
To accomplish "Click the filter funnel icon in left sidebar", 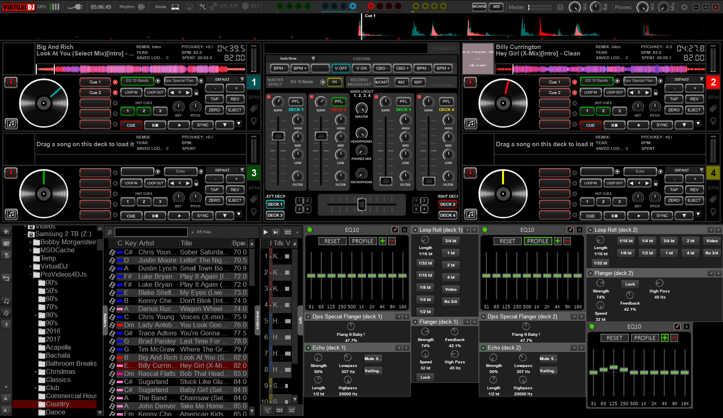I will click(x=6, y=255).
